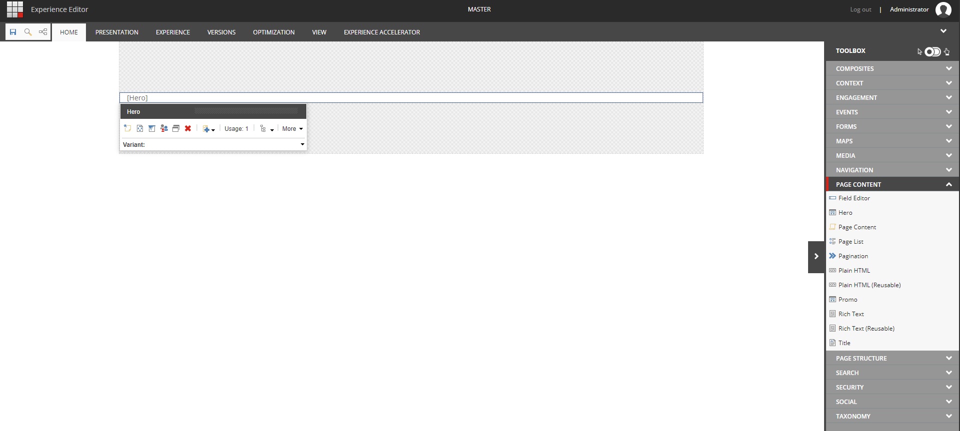This screenshot has width=960, height=431.
Task: Expand the Context toolbox section
Action: click(892, 83)
